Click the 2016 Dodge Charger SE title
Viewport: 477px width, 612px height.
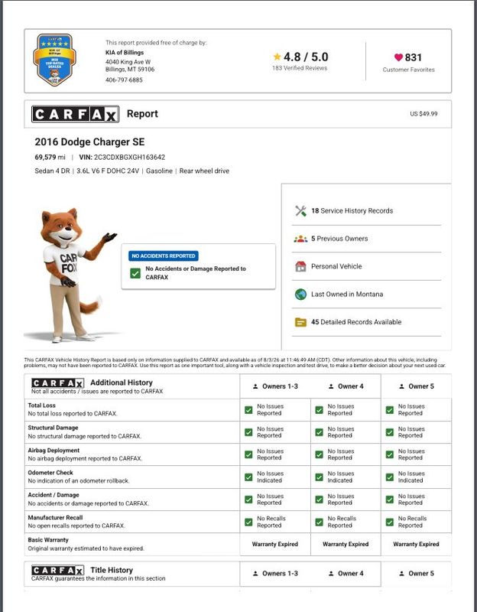click(x=89, y=142)
